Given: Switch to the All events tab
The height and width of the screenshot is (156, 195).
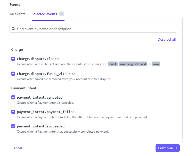Looking at the screenshot, I should tap(18, 14).
